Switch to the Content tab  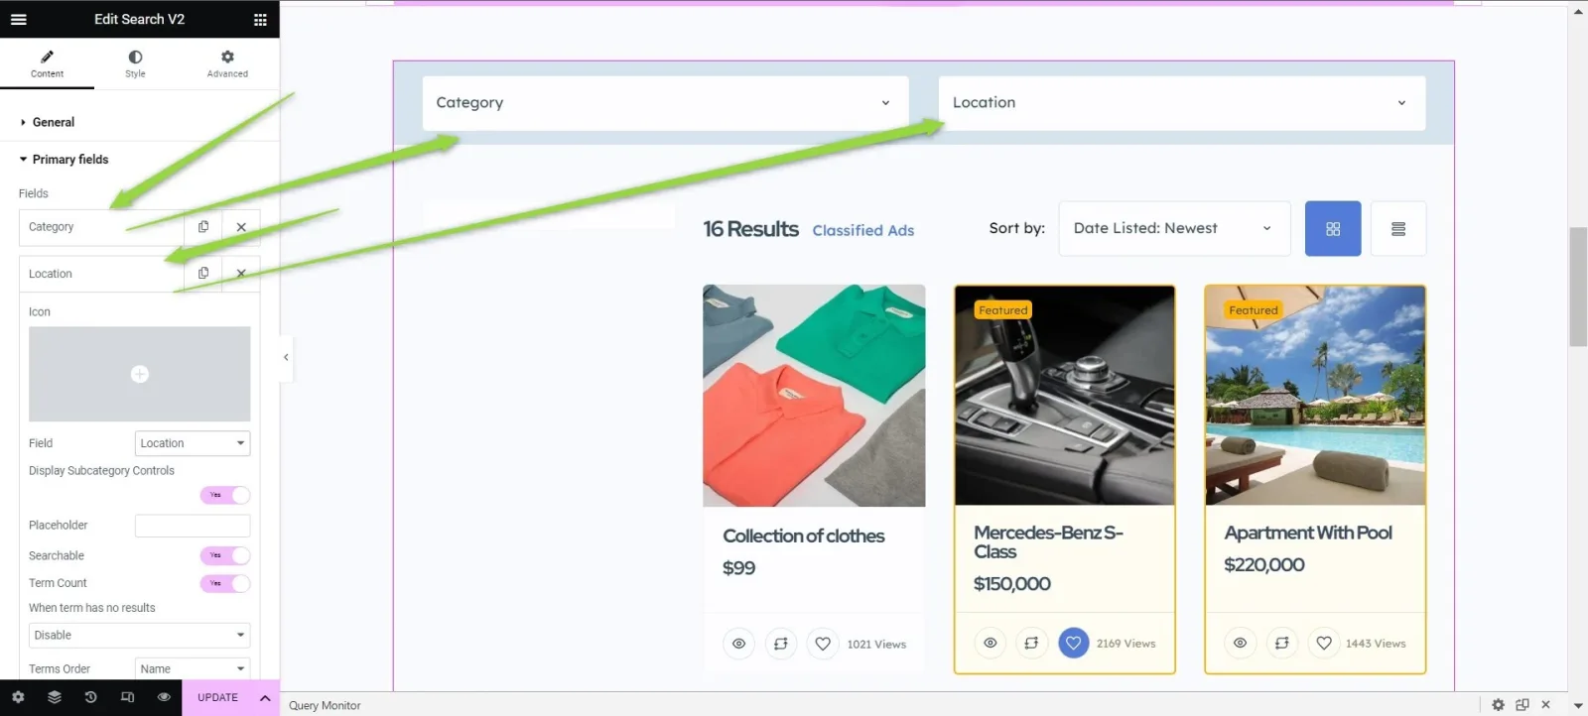click(47, 64)
